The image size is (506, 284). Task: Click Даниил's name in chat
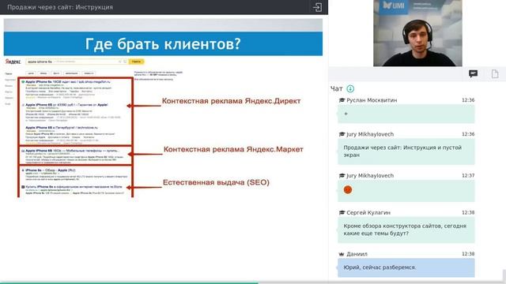(357, 254)
